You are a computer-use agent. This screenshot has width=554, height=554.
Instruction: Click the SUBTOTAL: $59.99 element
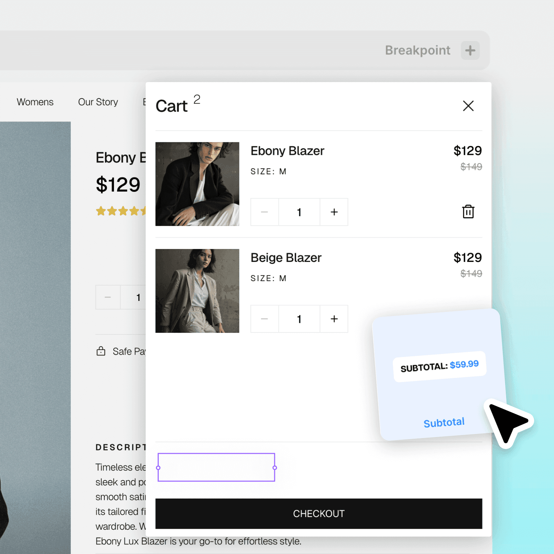tap(440, 366)
